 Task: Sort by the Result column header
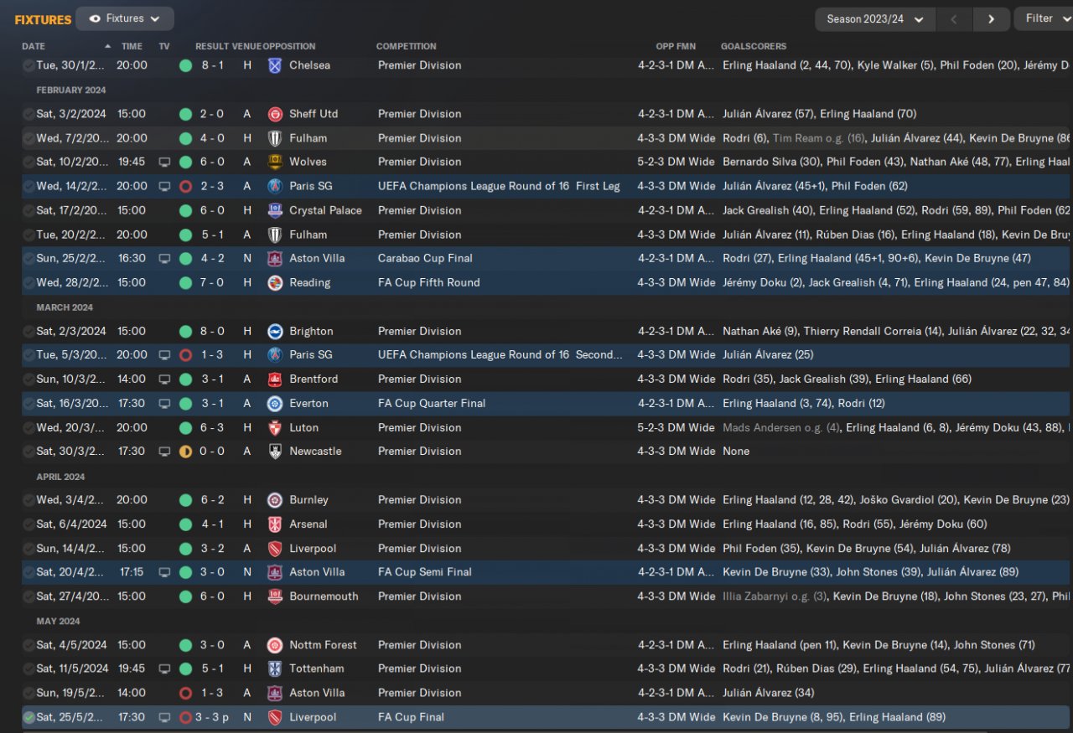(212, 47)
